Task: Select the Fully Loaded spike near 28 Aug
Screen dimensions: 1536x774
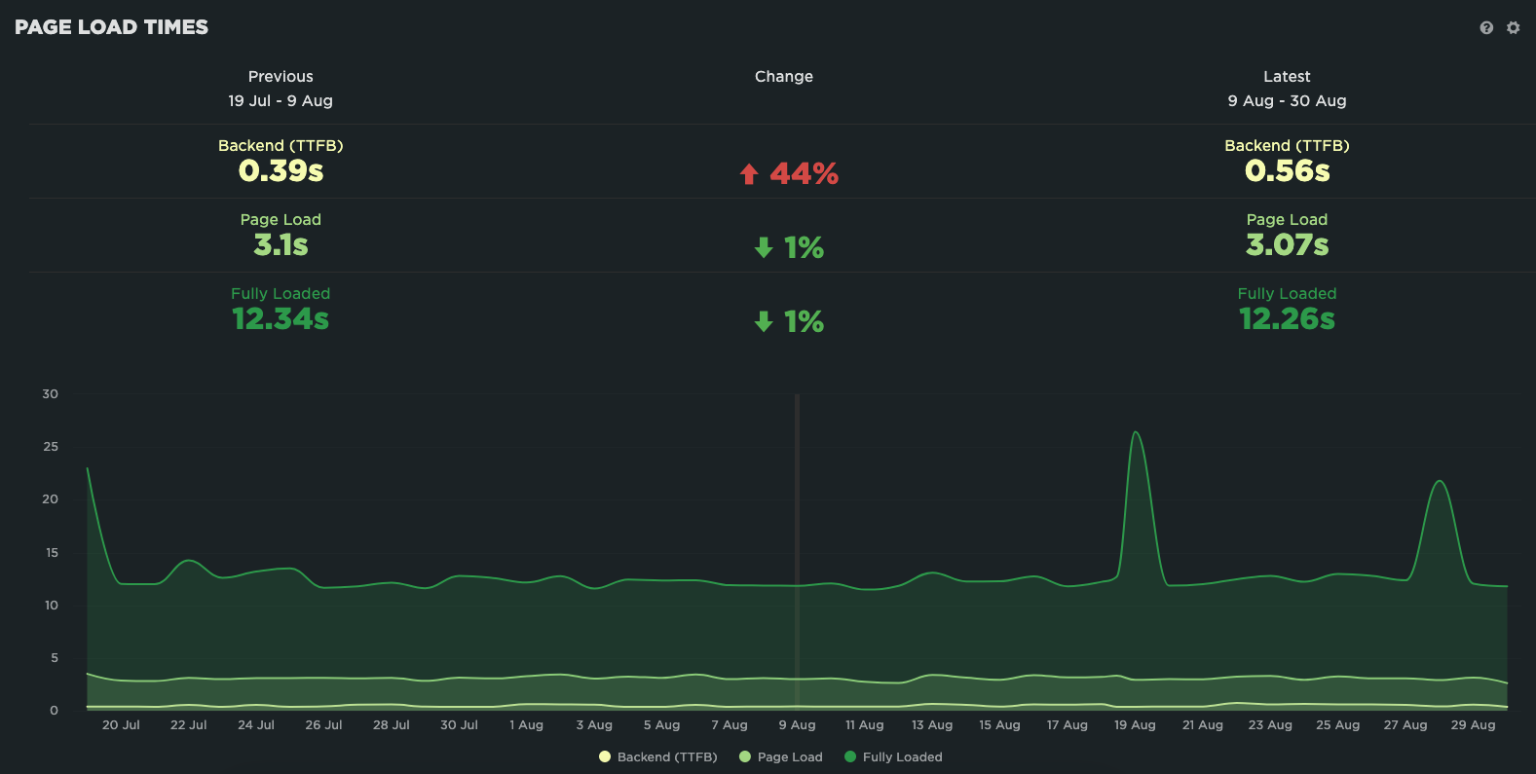Action: (x=1440, y=482)
